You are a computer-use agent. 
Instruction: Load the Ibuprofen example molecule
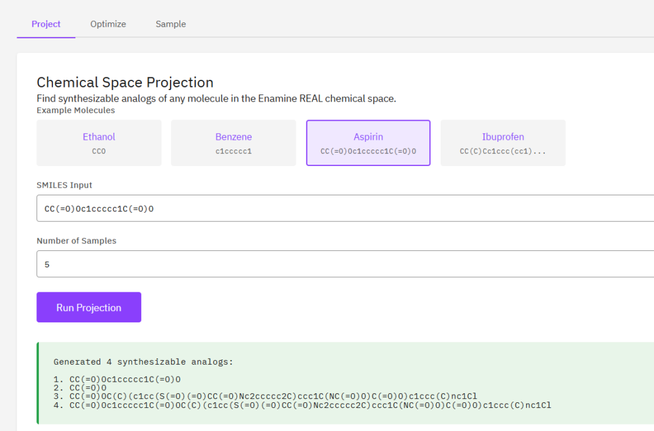click(x=503, y=143)
